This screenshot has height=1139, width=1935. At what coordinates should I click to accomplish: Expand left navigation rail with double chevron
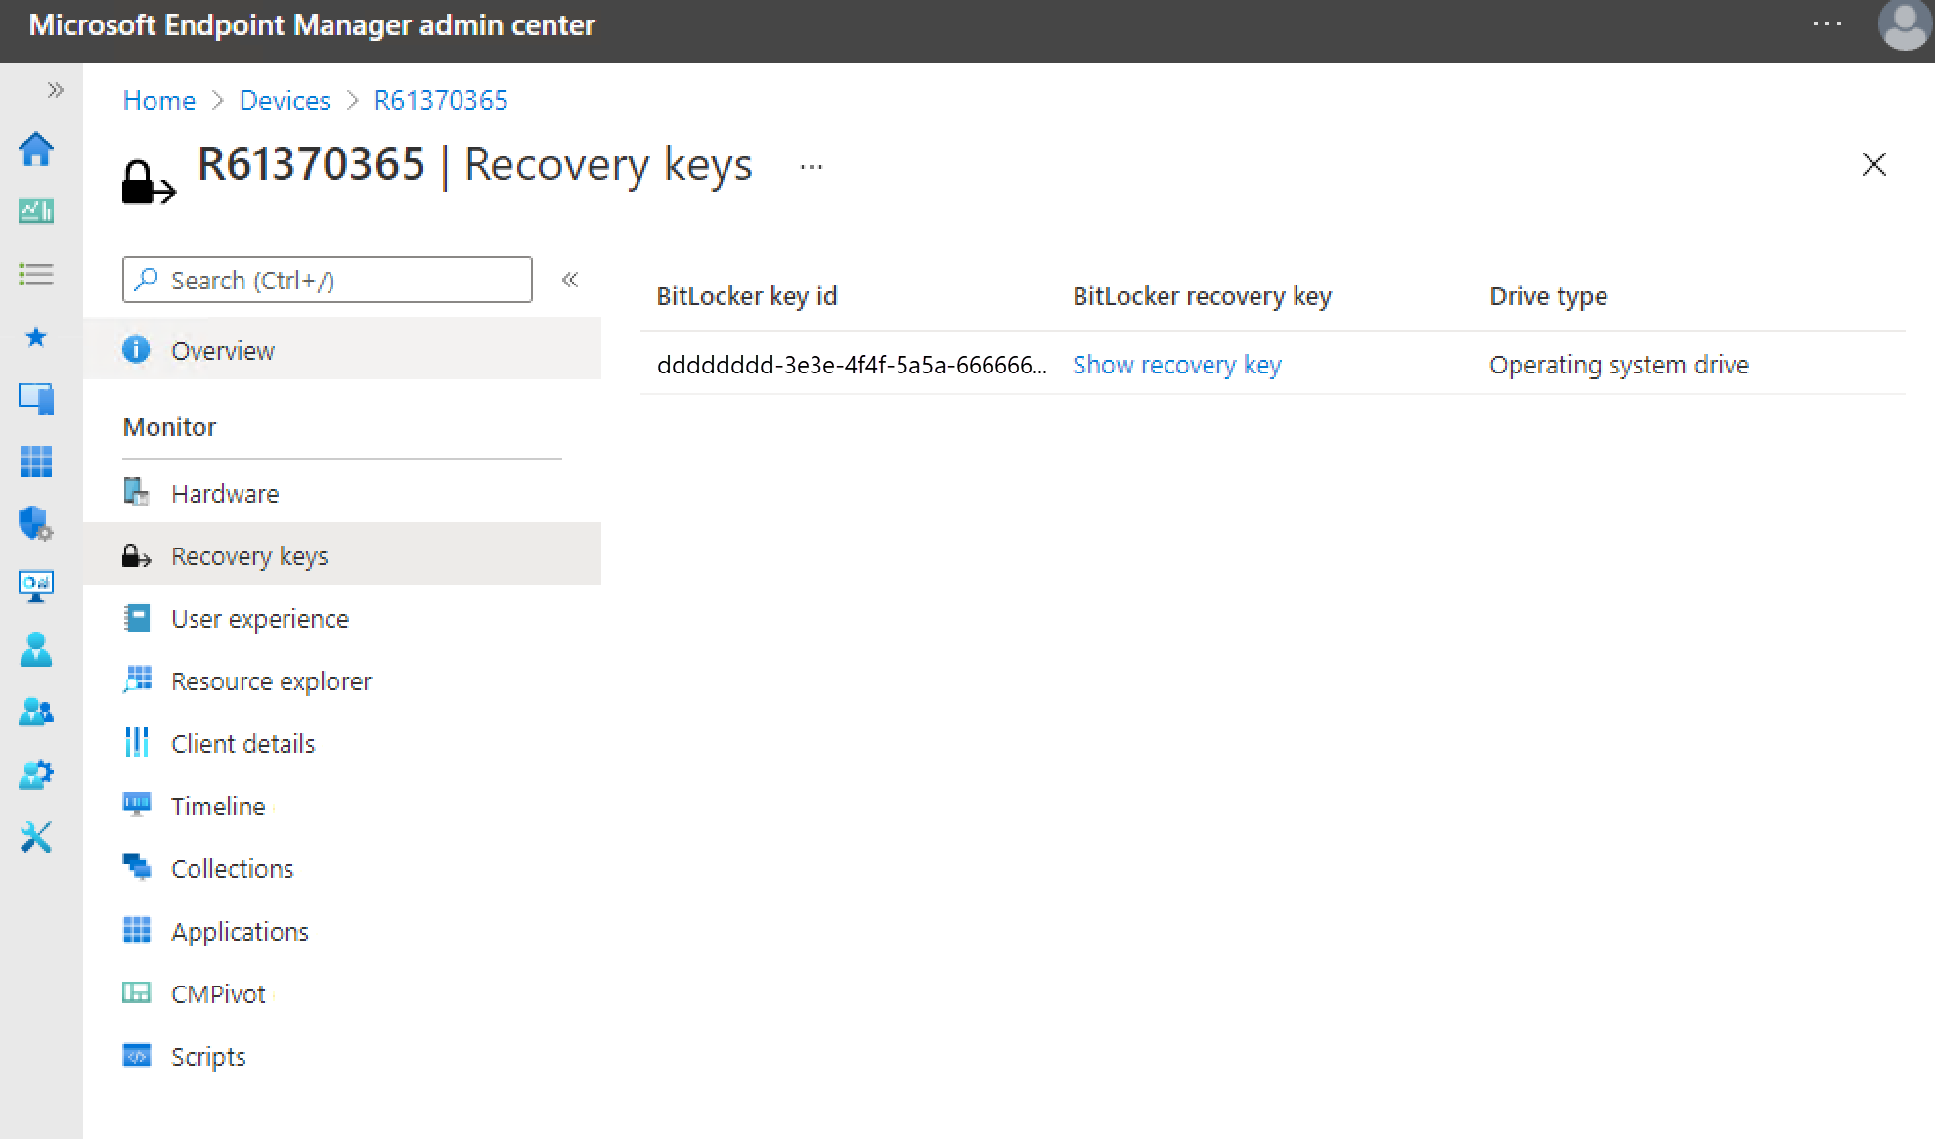pos(55,91)
